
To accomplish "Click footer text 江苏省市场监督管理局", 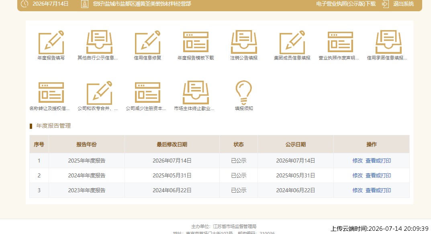I will point(235,227).
